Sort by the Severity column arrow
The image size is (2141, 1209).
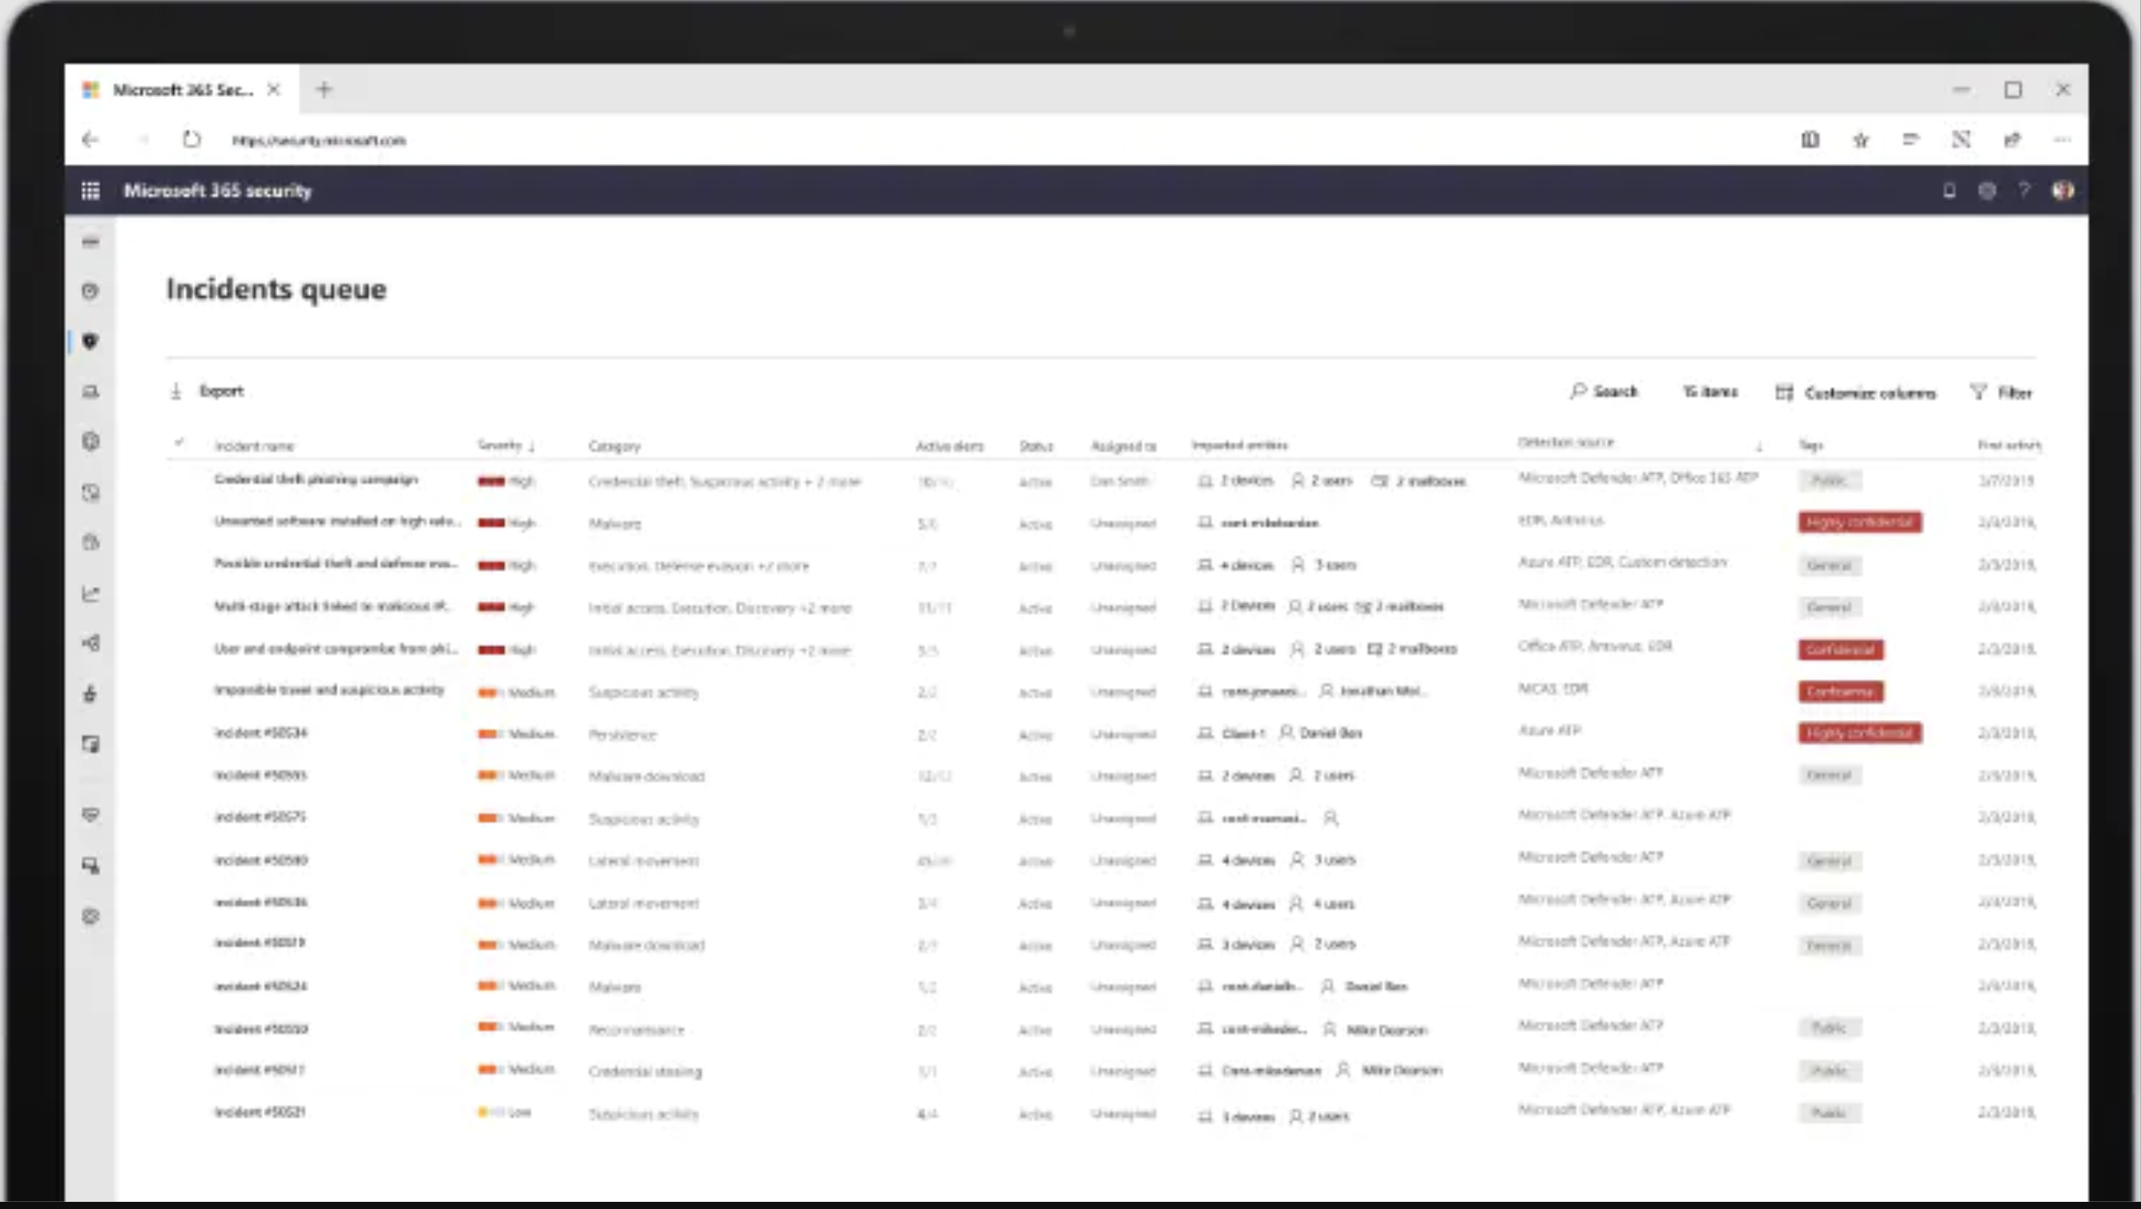[x=531, y=447]
